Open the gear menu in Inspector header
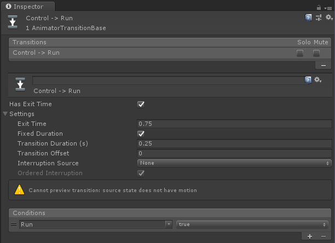The height and width of the screenshot is (243, 335). coord(329,18)
